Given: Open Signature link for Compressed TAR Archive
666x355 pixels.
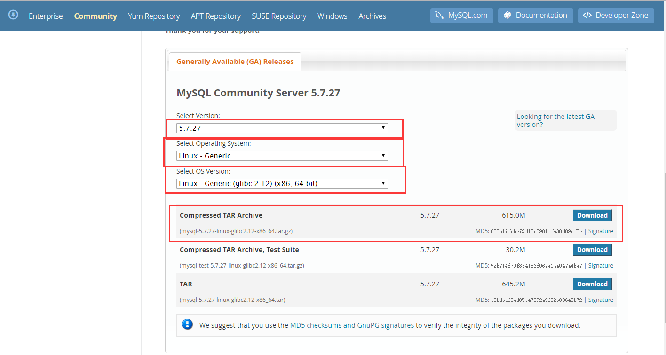Looking at the screenshot, I should pos(601,231).
